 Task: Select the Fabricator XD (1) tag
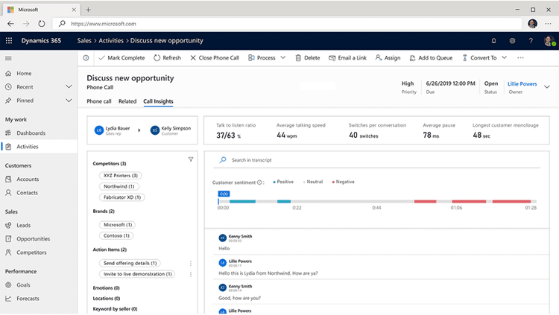click(x=122, y=197)
